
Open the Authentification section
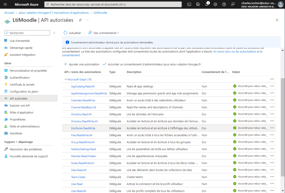20,78
